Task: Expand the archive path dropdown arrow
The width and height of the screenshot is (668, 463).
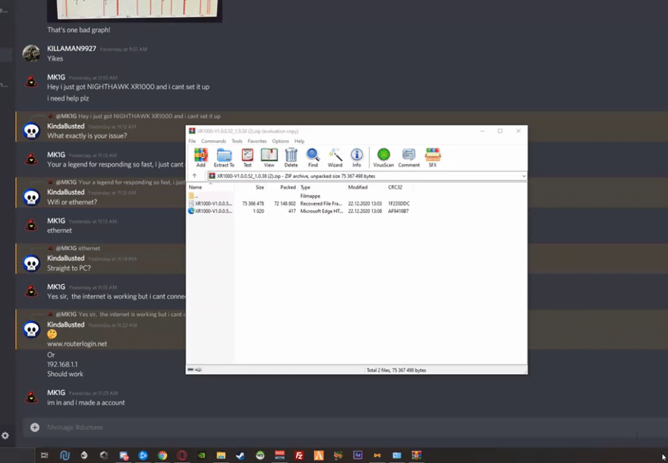Action: tap(524, 176)
